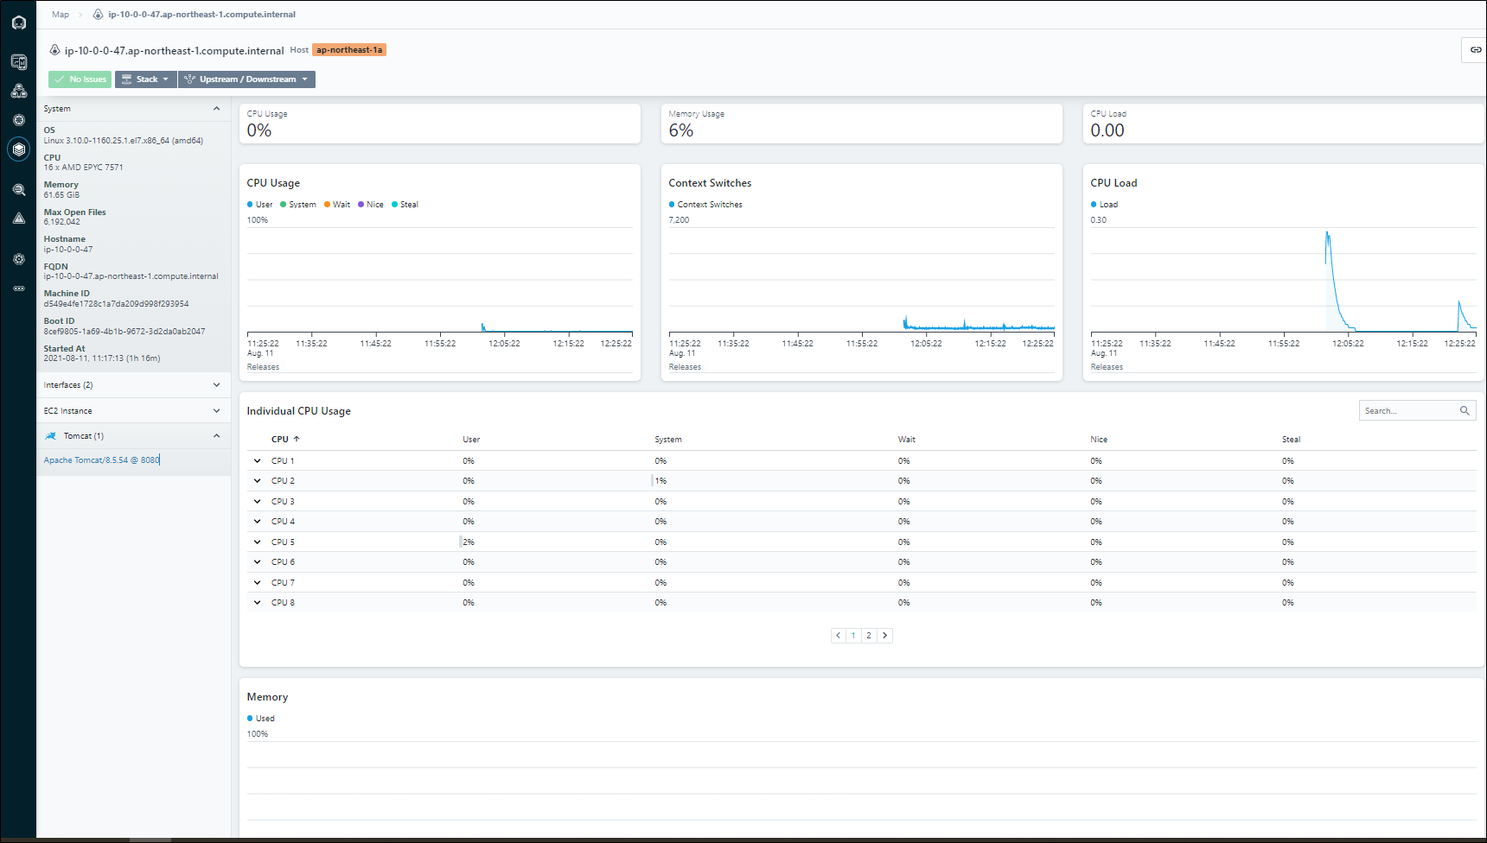Screen dimensions: 1487x843
Task: Click the search magnifier in CPU search box
Action: point(1465,411)
